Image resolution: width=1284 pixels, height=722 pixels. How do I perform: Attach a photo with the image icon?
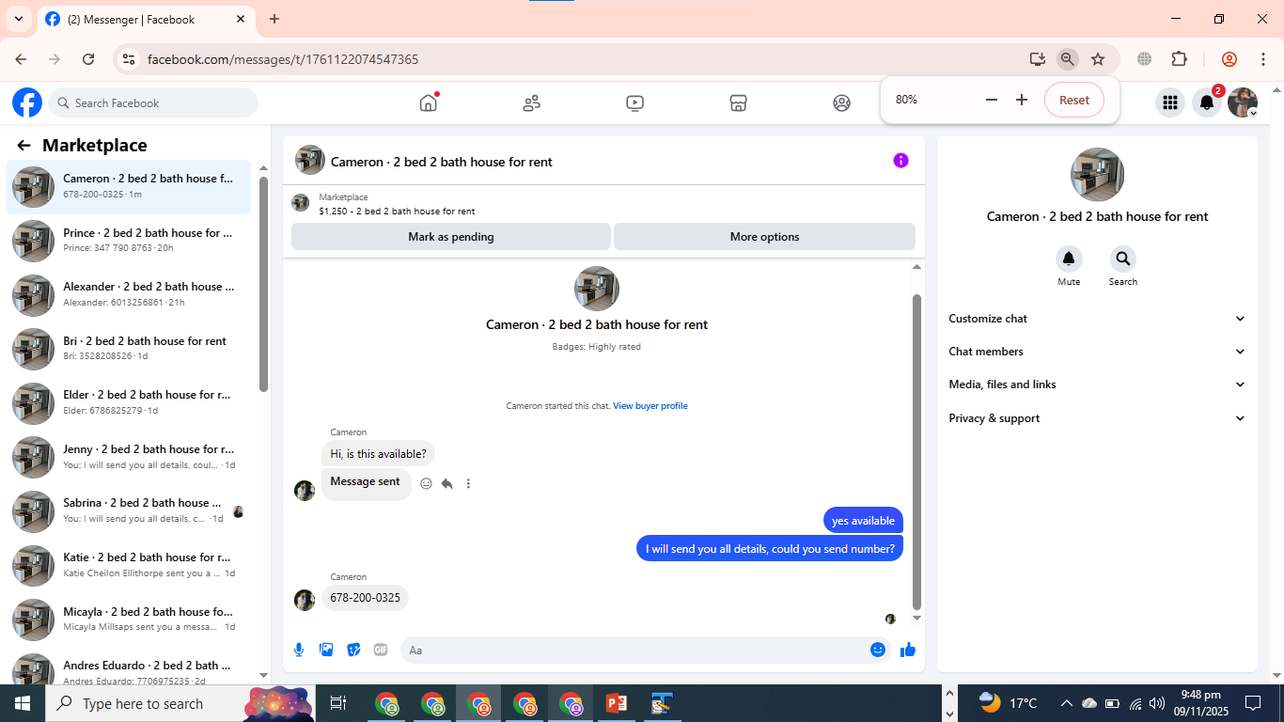pos(326,650)
